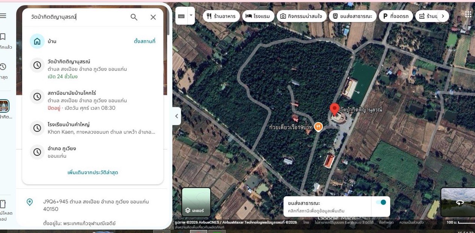Choose suggestion วัดป่ากิตติญาณุสรณ์ เปิด 24 ชั่วโมง
475x233 pixels.
[x=93, y=69]
